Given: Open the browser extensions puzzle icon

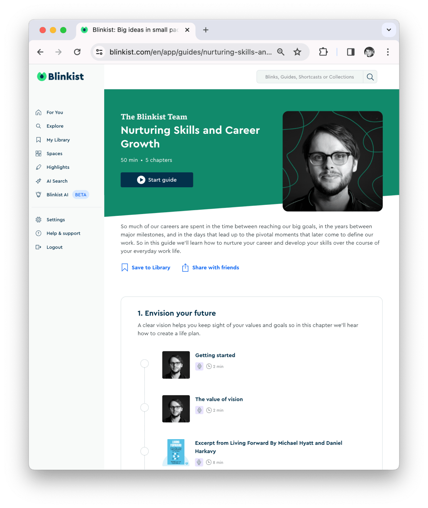Looking at the screenshot, I should (x=323, y=52).
